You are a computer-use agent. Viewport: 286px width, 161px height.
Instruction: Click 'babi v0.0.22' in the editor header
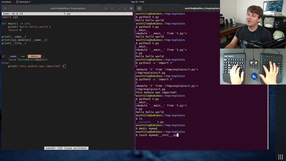pyautogui.click(x=13, y=14)
